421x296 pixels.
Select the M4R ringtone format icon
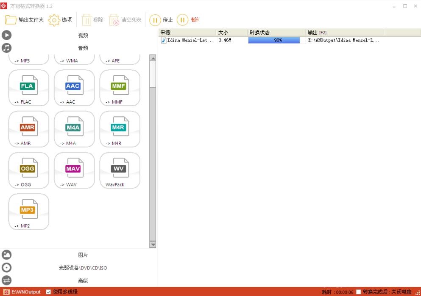[120, 129]
